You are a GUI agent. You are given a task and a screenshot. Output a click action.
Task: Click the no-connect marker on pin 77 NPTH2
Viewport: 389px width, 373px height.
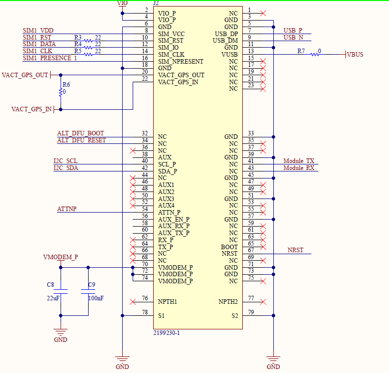pyautogui.click(x=263, y=302)
